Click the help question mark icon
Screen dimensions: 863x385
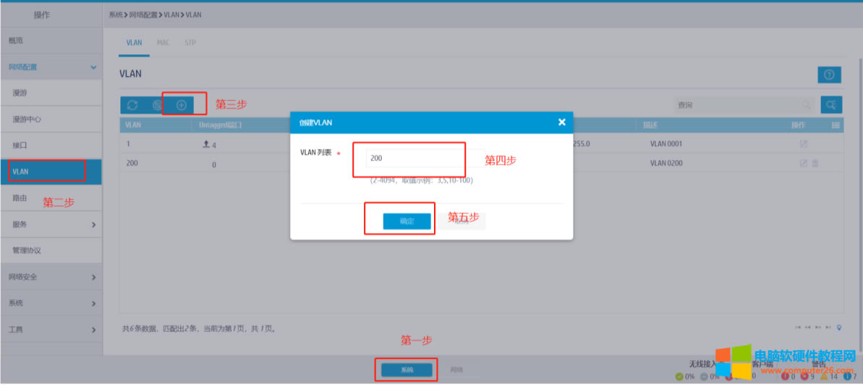coord(829,75)
